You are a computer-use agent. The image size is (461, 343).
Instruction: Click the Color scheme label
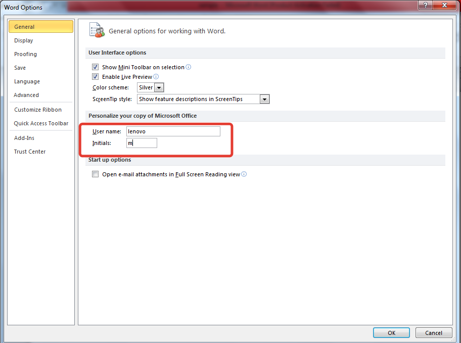pos(111,87)
